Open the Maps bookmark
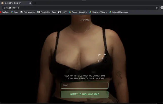163x104 pixels. tap(15, 12)
